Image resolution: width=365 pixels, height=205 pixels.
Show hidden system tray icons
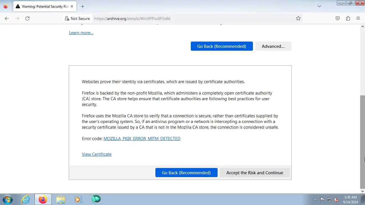pos(315,200)
